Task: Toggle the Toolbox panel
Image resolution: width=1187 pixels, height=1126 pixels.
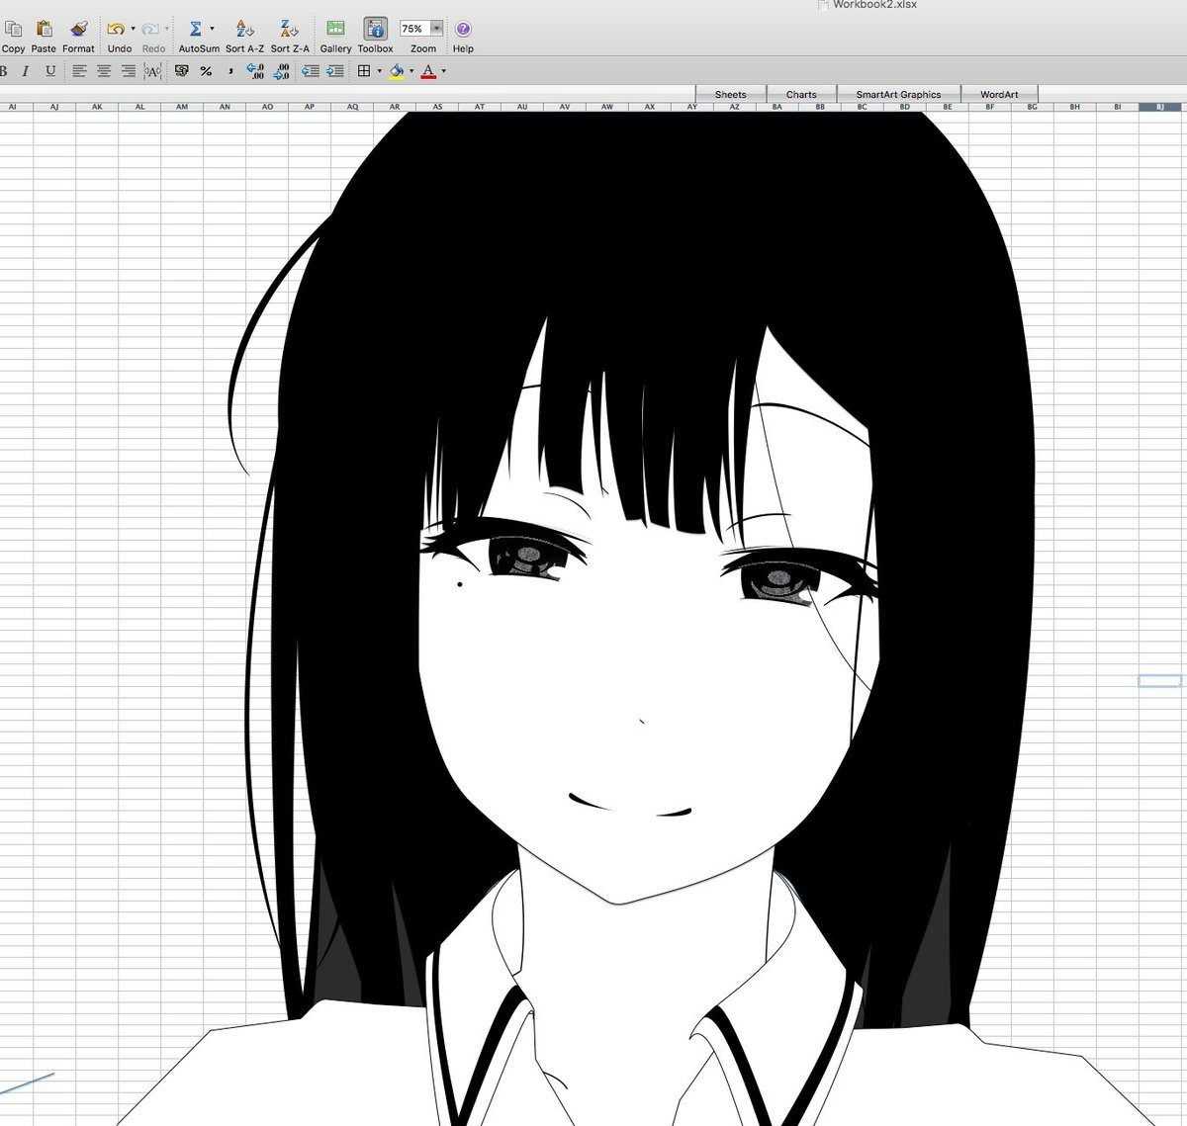Action: pos(375,29)
